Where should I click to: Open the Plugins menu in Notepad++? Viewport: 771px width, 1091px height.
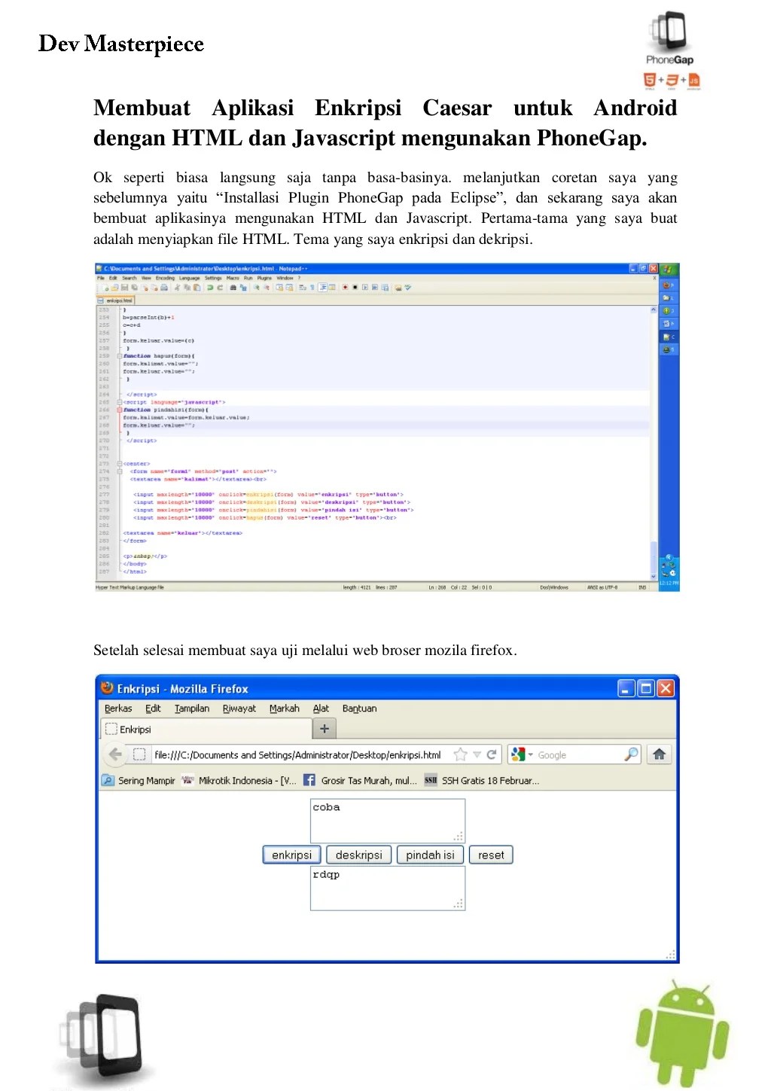pos(264,278)
